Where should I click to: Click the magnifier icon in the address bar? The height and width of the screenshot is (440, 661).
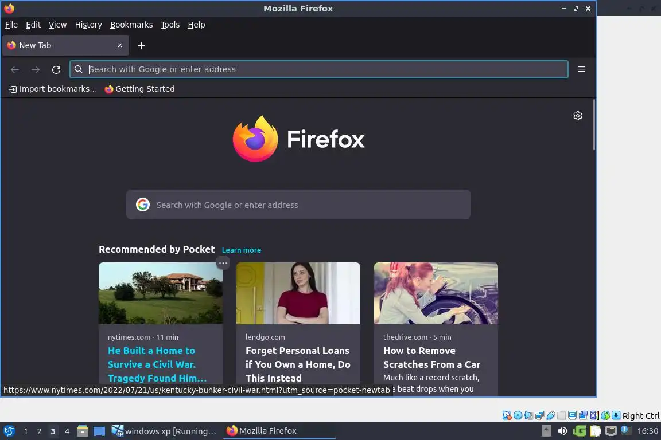(x=79, y=69)
